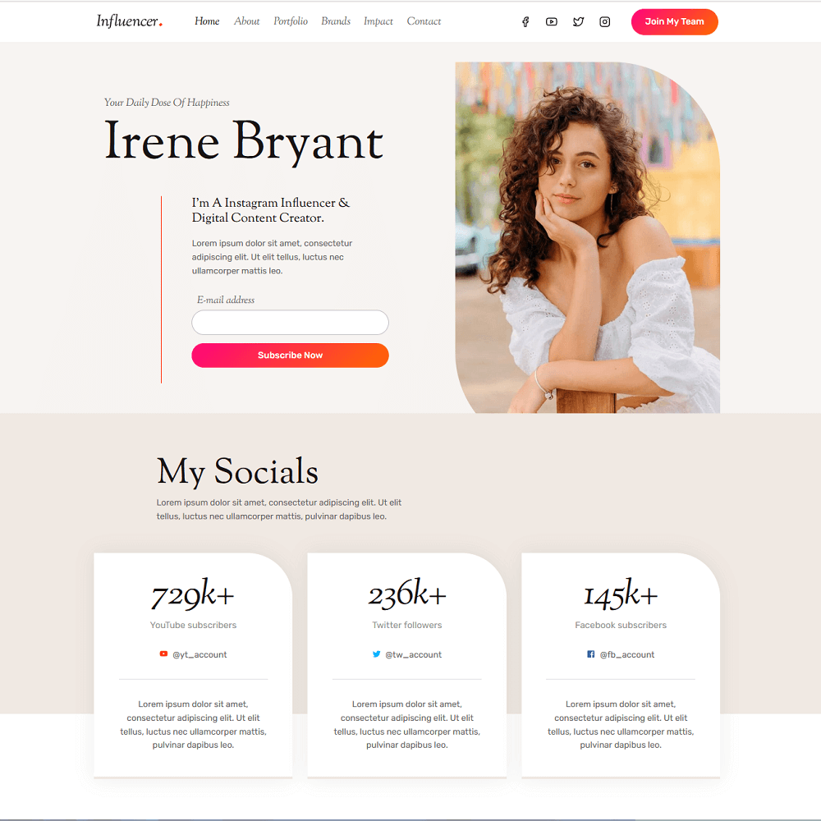
Task: Click the Irene Bryant portrait photo
Action: [588, 238]
